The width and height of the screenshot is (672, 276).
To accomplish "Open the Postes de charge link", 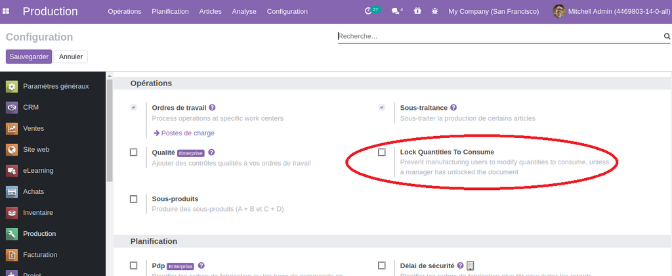I will pyautogui.click(x=187, y=133).
